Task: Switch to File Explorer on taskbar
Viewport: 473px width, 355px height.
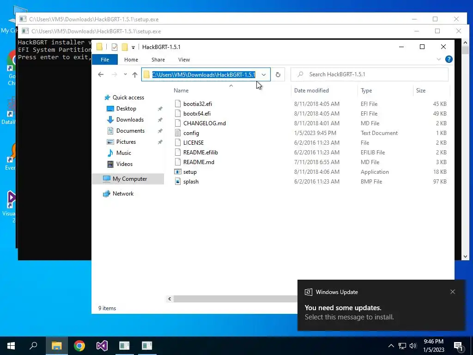Action: coord(56,346)
